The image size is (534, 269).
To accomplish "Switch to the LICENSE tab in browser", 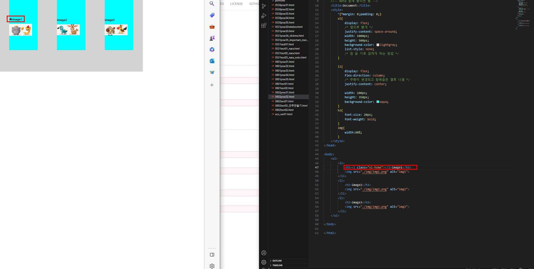I will (x=236, y=4).
